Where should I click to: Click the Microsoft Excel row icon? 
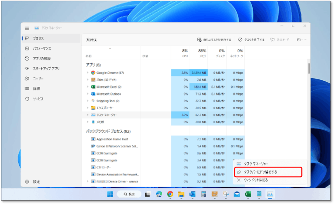tap(93, 87)
